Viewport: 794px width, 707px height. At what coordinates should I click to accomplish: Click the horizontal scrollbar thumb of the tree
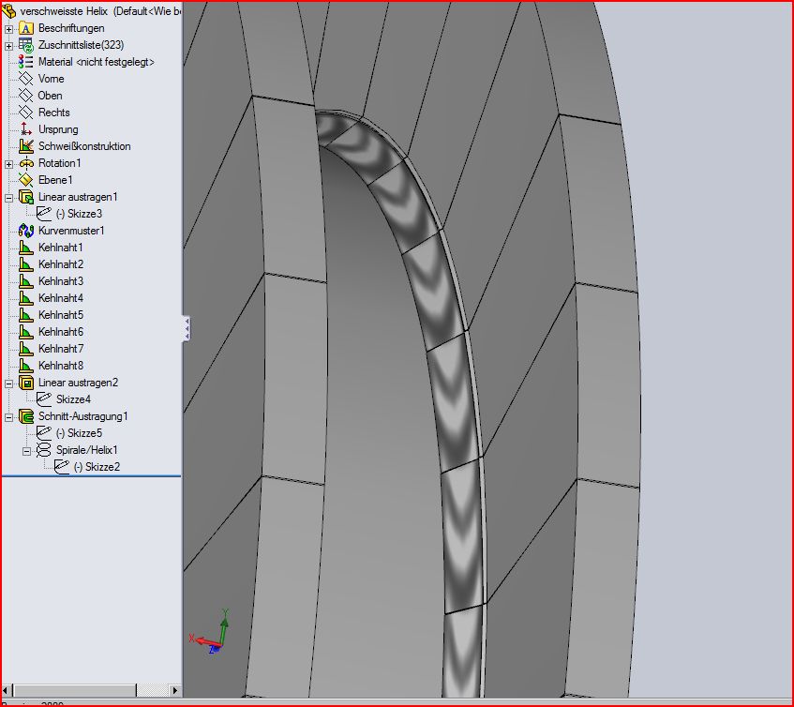(74, 690)
